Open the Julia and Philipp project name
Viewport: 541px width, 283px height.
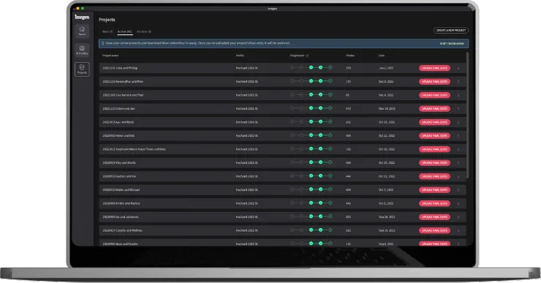pyautogui.click(x=120, y=68)
